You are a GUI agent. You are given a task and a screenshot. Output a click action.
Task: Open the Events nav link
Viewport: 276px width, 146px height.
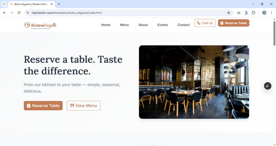162,25
